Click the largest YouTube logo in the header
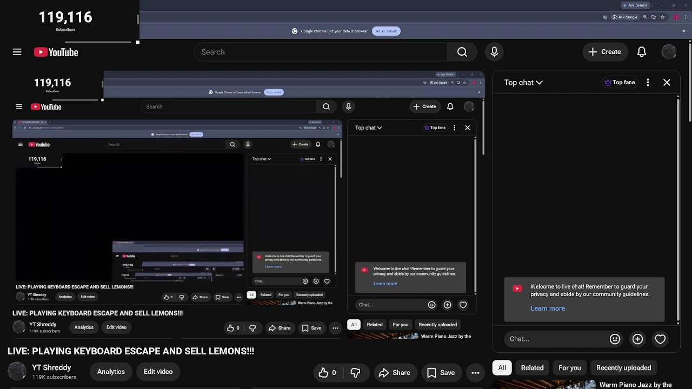Viewport: 692px width, 389px height. pos(56,52)
